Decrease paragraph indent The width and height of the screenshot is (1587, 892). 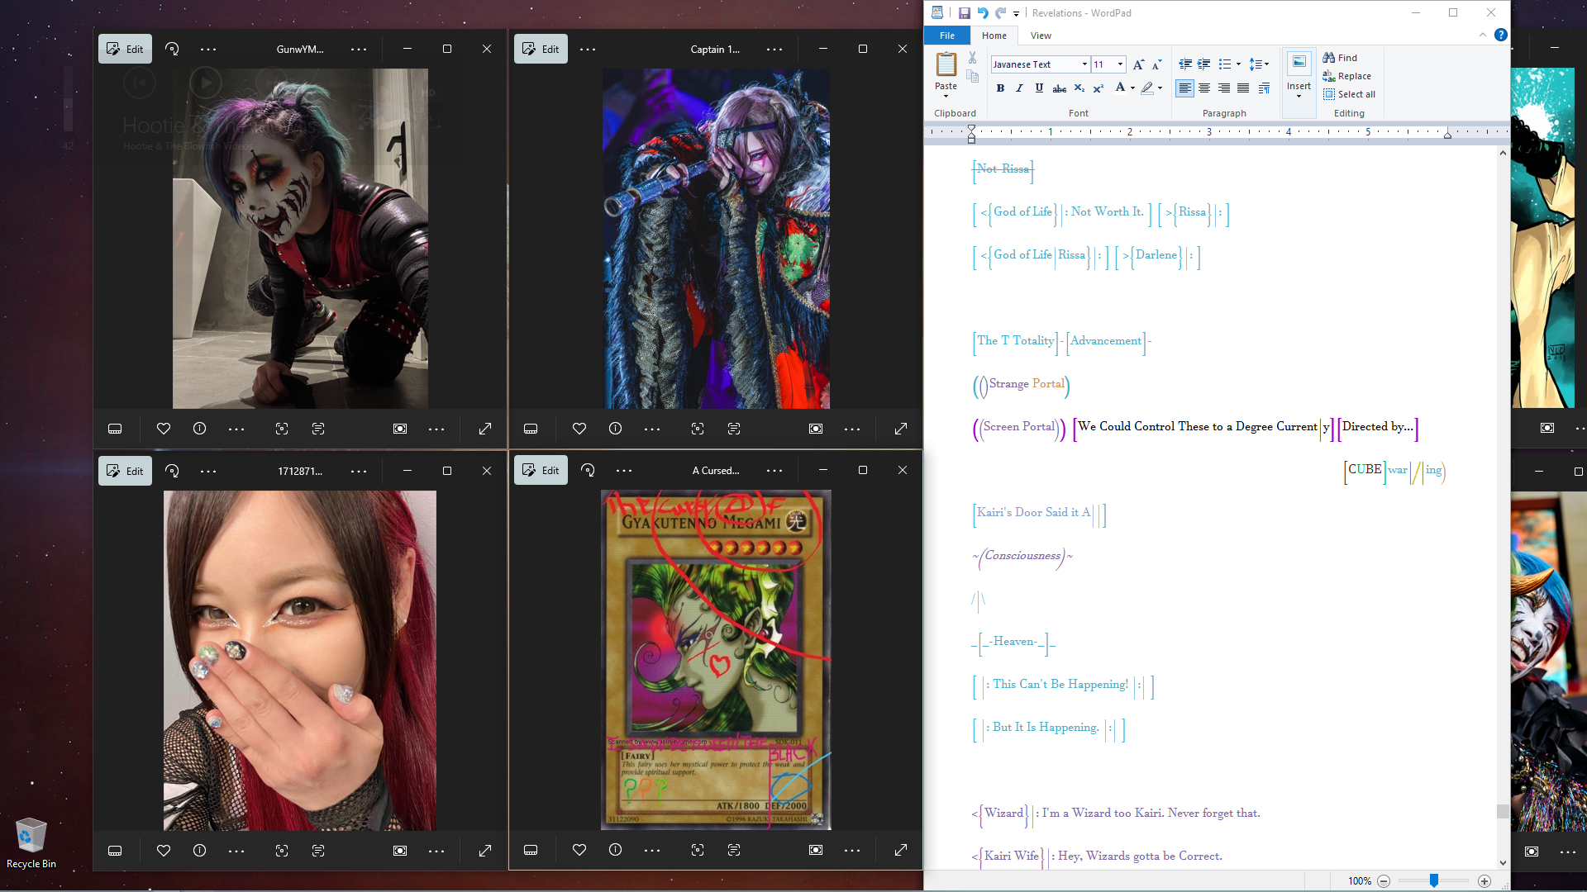point(1185,64)
